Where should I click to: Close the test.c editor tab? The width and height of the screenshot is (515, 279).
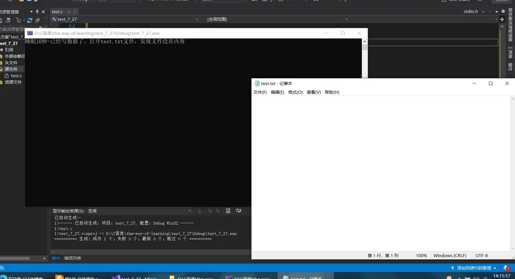click(75, 12)
